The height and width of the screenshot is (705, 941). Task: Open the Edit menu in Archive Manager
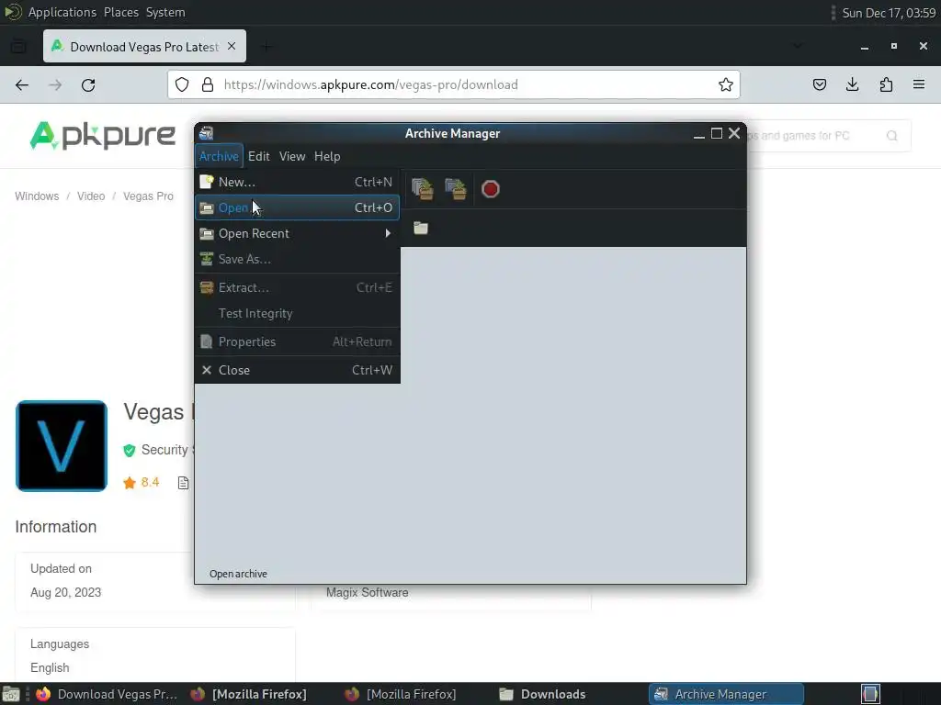tap(258, 156)
